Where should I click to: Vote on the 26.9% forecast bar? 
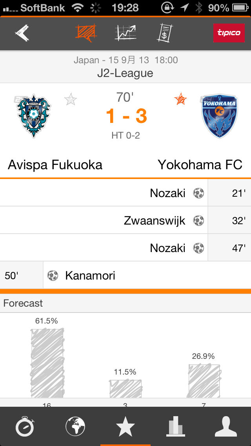[x=204, y=380]
